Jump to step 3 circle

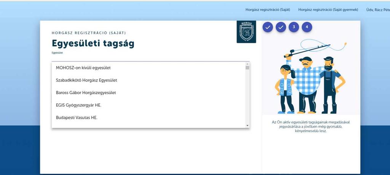[x=294, y=27]
